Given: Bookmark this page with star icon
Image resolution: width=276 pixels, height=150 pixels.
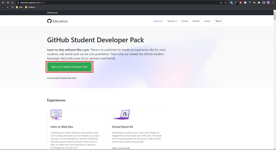Looking at the screenshot, I should pyautogui.click(x=226, y=2).
